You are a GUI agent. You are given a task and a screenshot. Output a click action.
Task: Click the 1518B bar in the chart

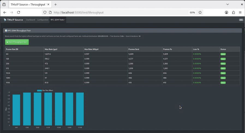click(80, 109)
